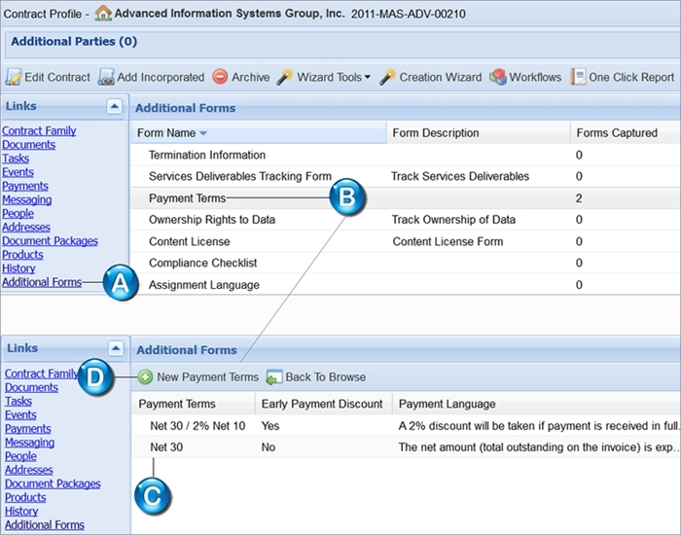Click the Wizard Tools wand icon
This screenshot has height=535, width=681.
coord(285,77)
